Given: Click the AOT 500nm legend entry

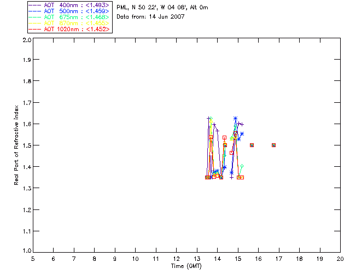Looking at the screenshot, I should (69, 11).
